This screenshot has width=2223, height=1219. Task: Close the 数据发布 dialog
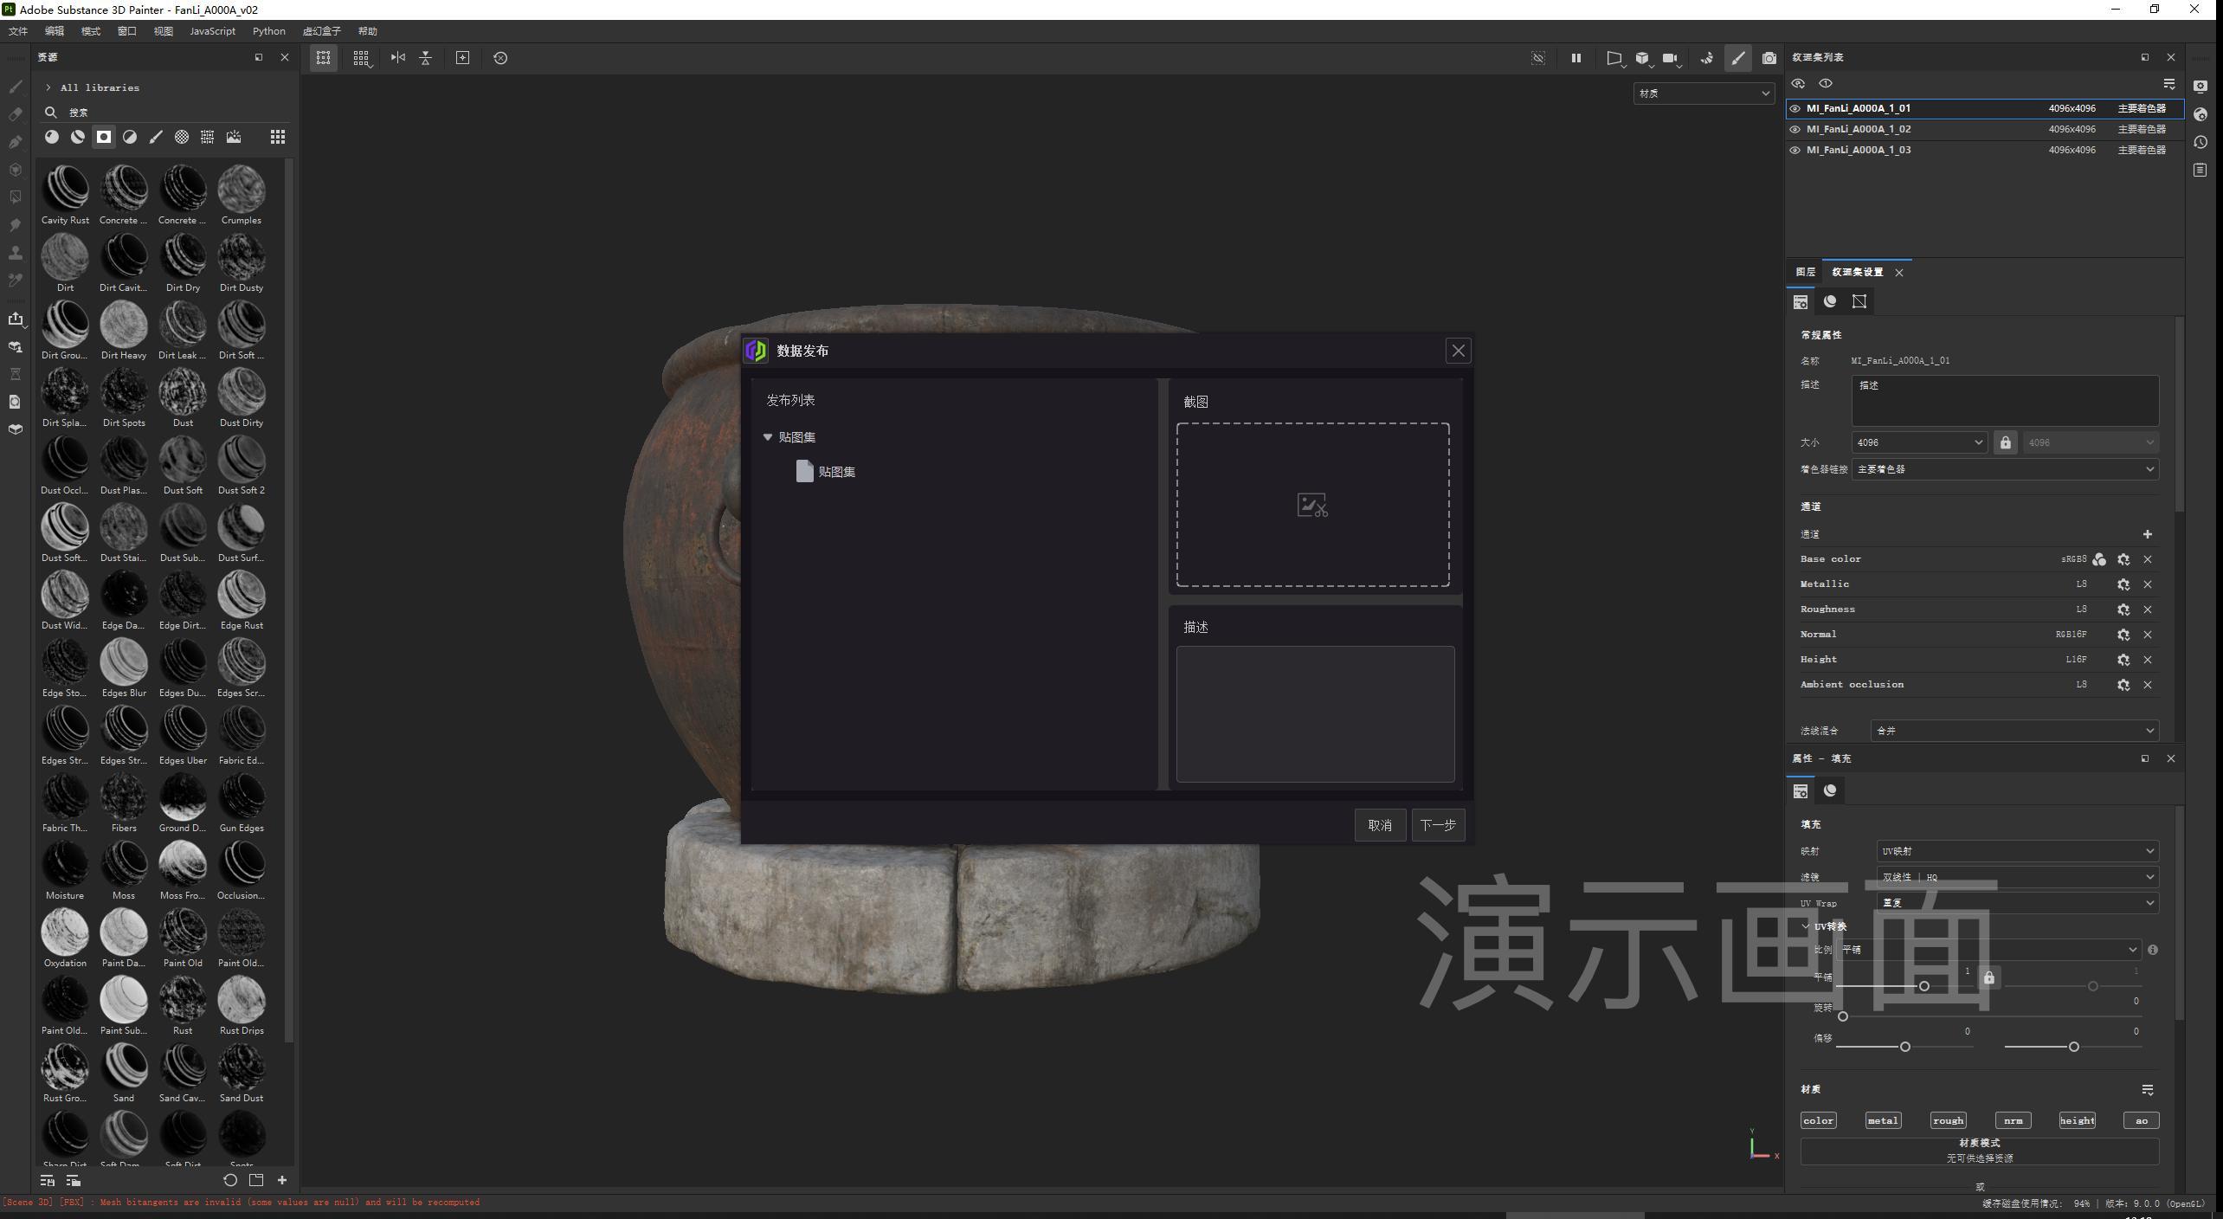[x=1458, y=351]
